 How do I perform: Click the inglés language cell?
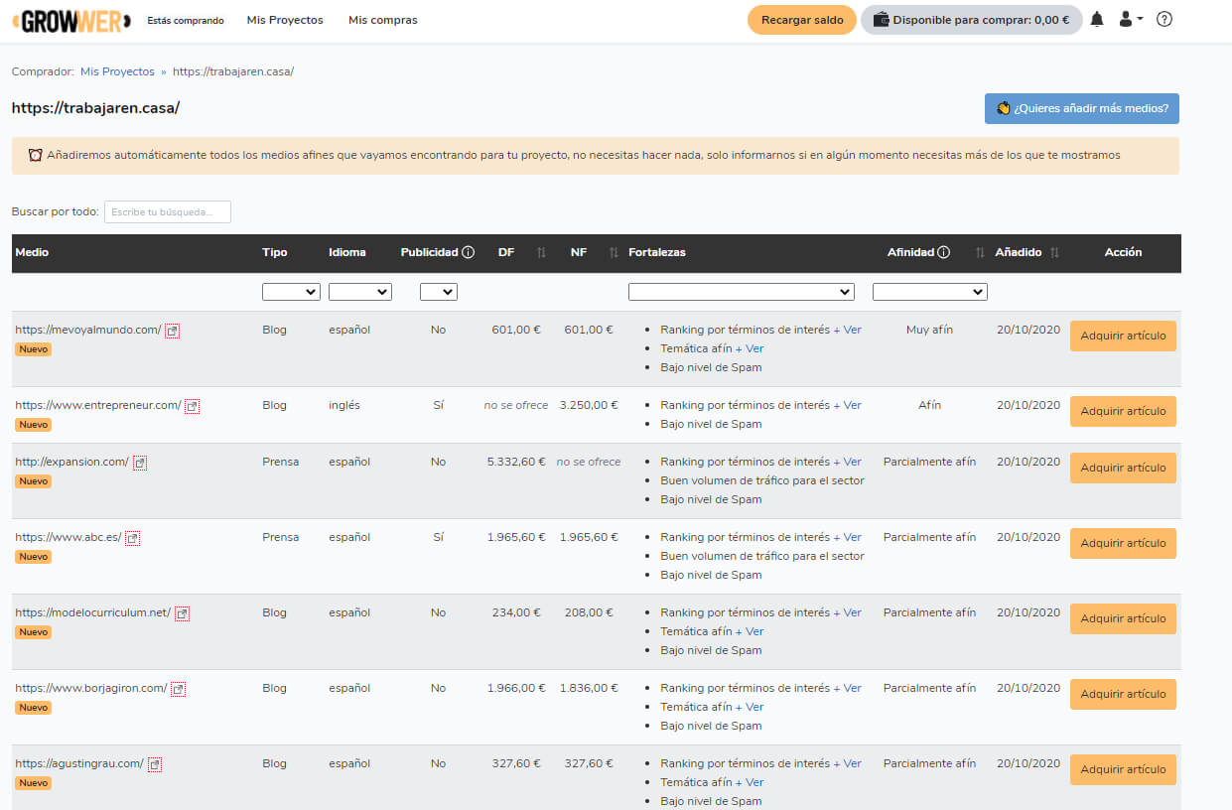point(344,405)
